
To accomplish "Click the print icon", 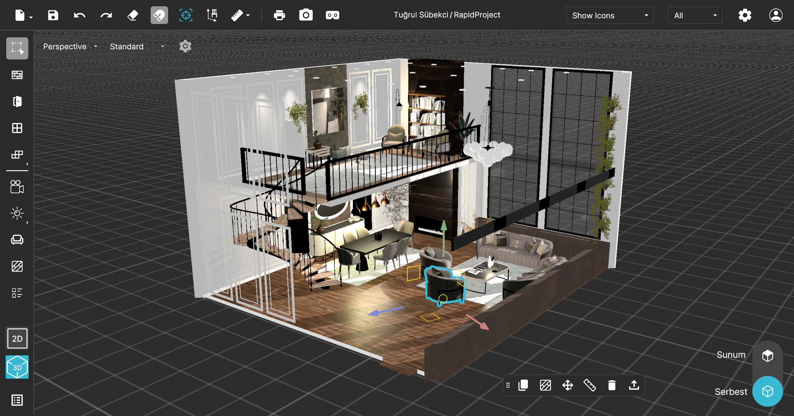I will [279, 15].
